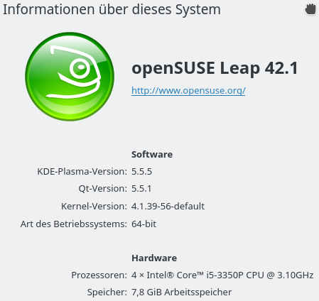Click the 'Informationen über dieses System' title
This screenshot has width=319, height=301.
pyautogui.click(x=112, y=10)
